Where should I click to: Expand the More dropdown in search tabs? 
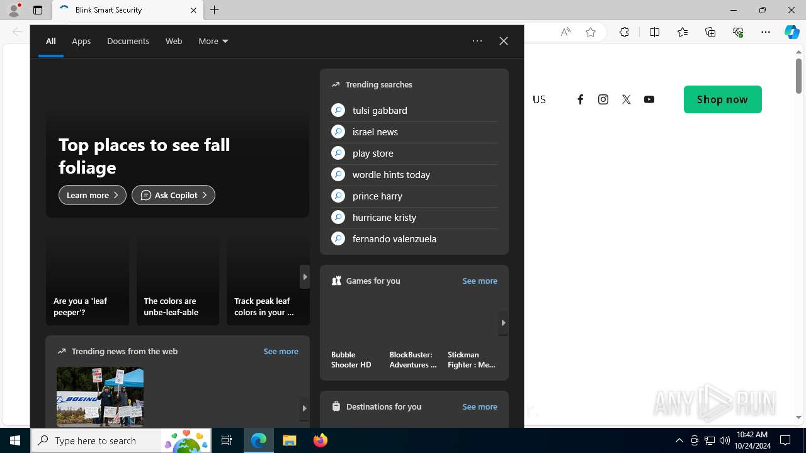(x=213, y=41)
